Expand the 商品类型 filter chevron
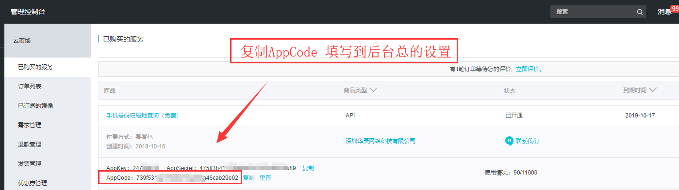 [x=373, y=90]
